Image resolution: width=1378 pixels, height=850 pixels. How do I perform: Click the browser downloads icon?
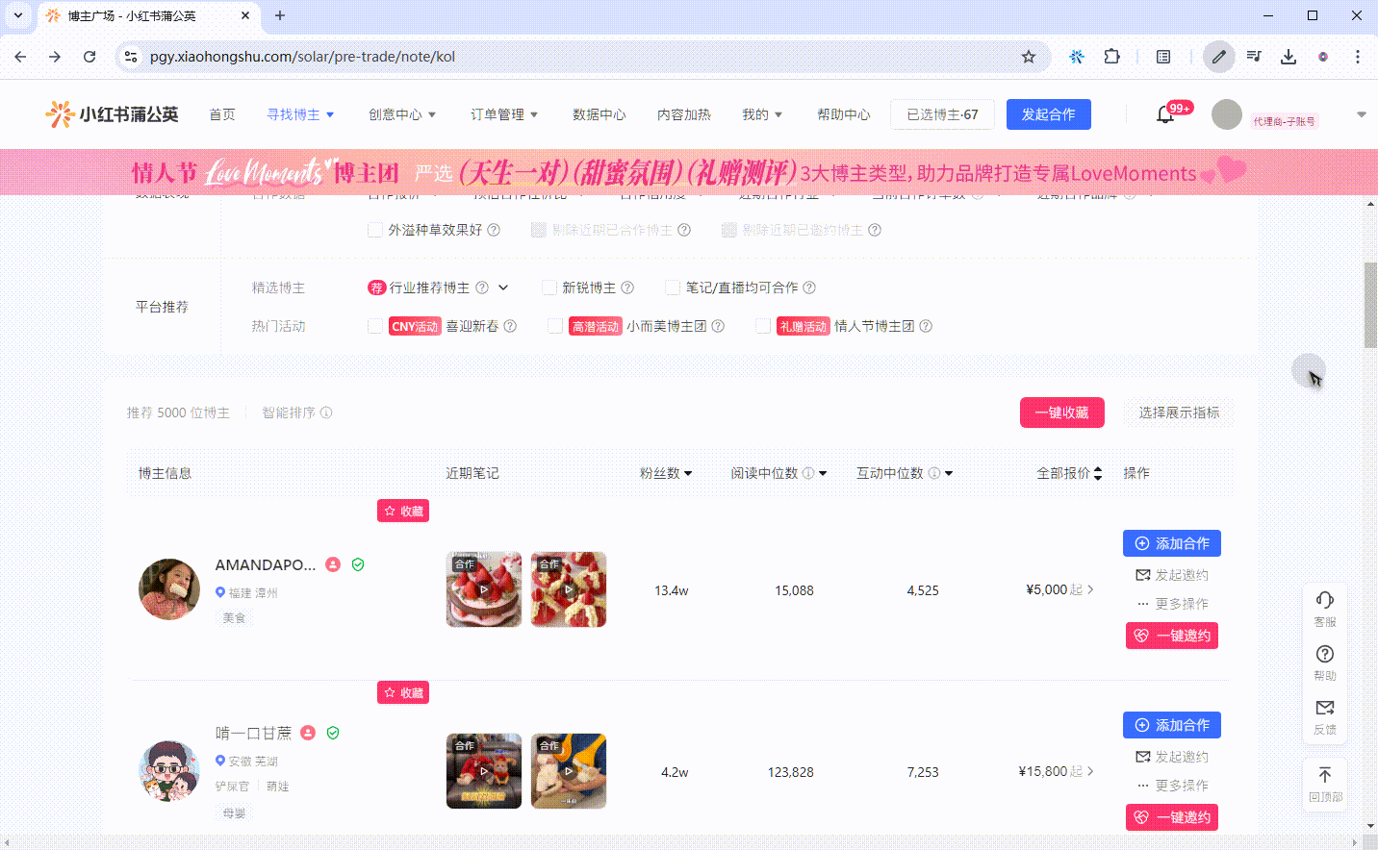click(1289, 57)
